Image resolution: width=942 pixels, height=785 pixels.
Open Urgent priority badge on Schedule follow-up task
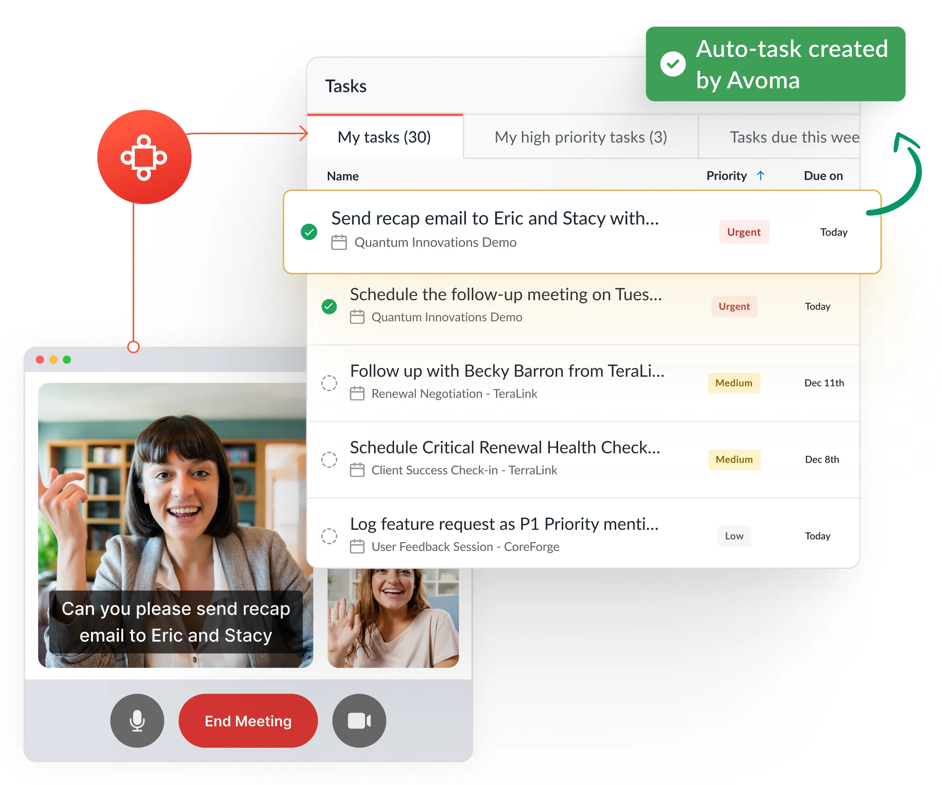tap(734, 307)
